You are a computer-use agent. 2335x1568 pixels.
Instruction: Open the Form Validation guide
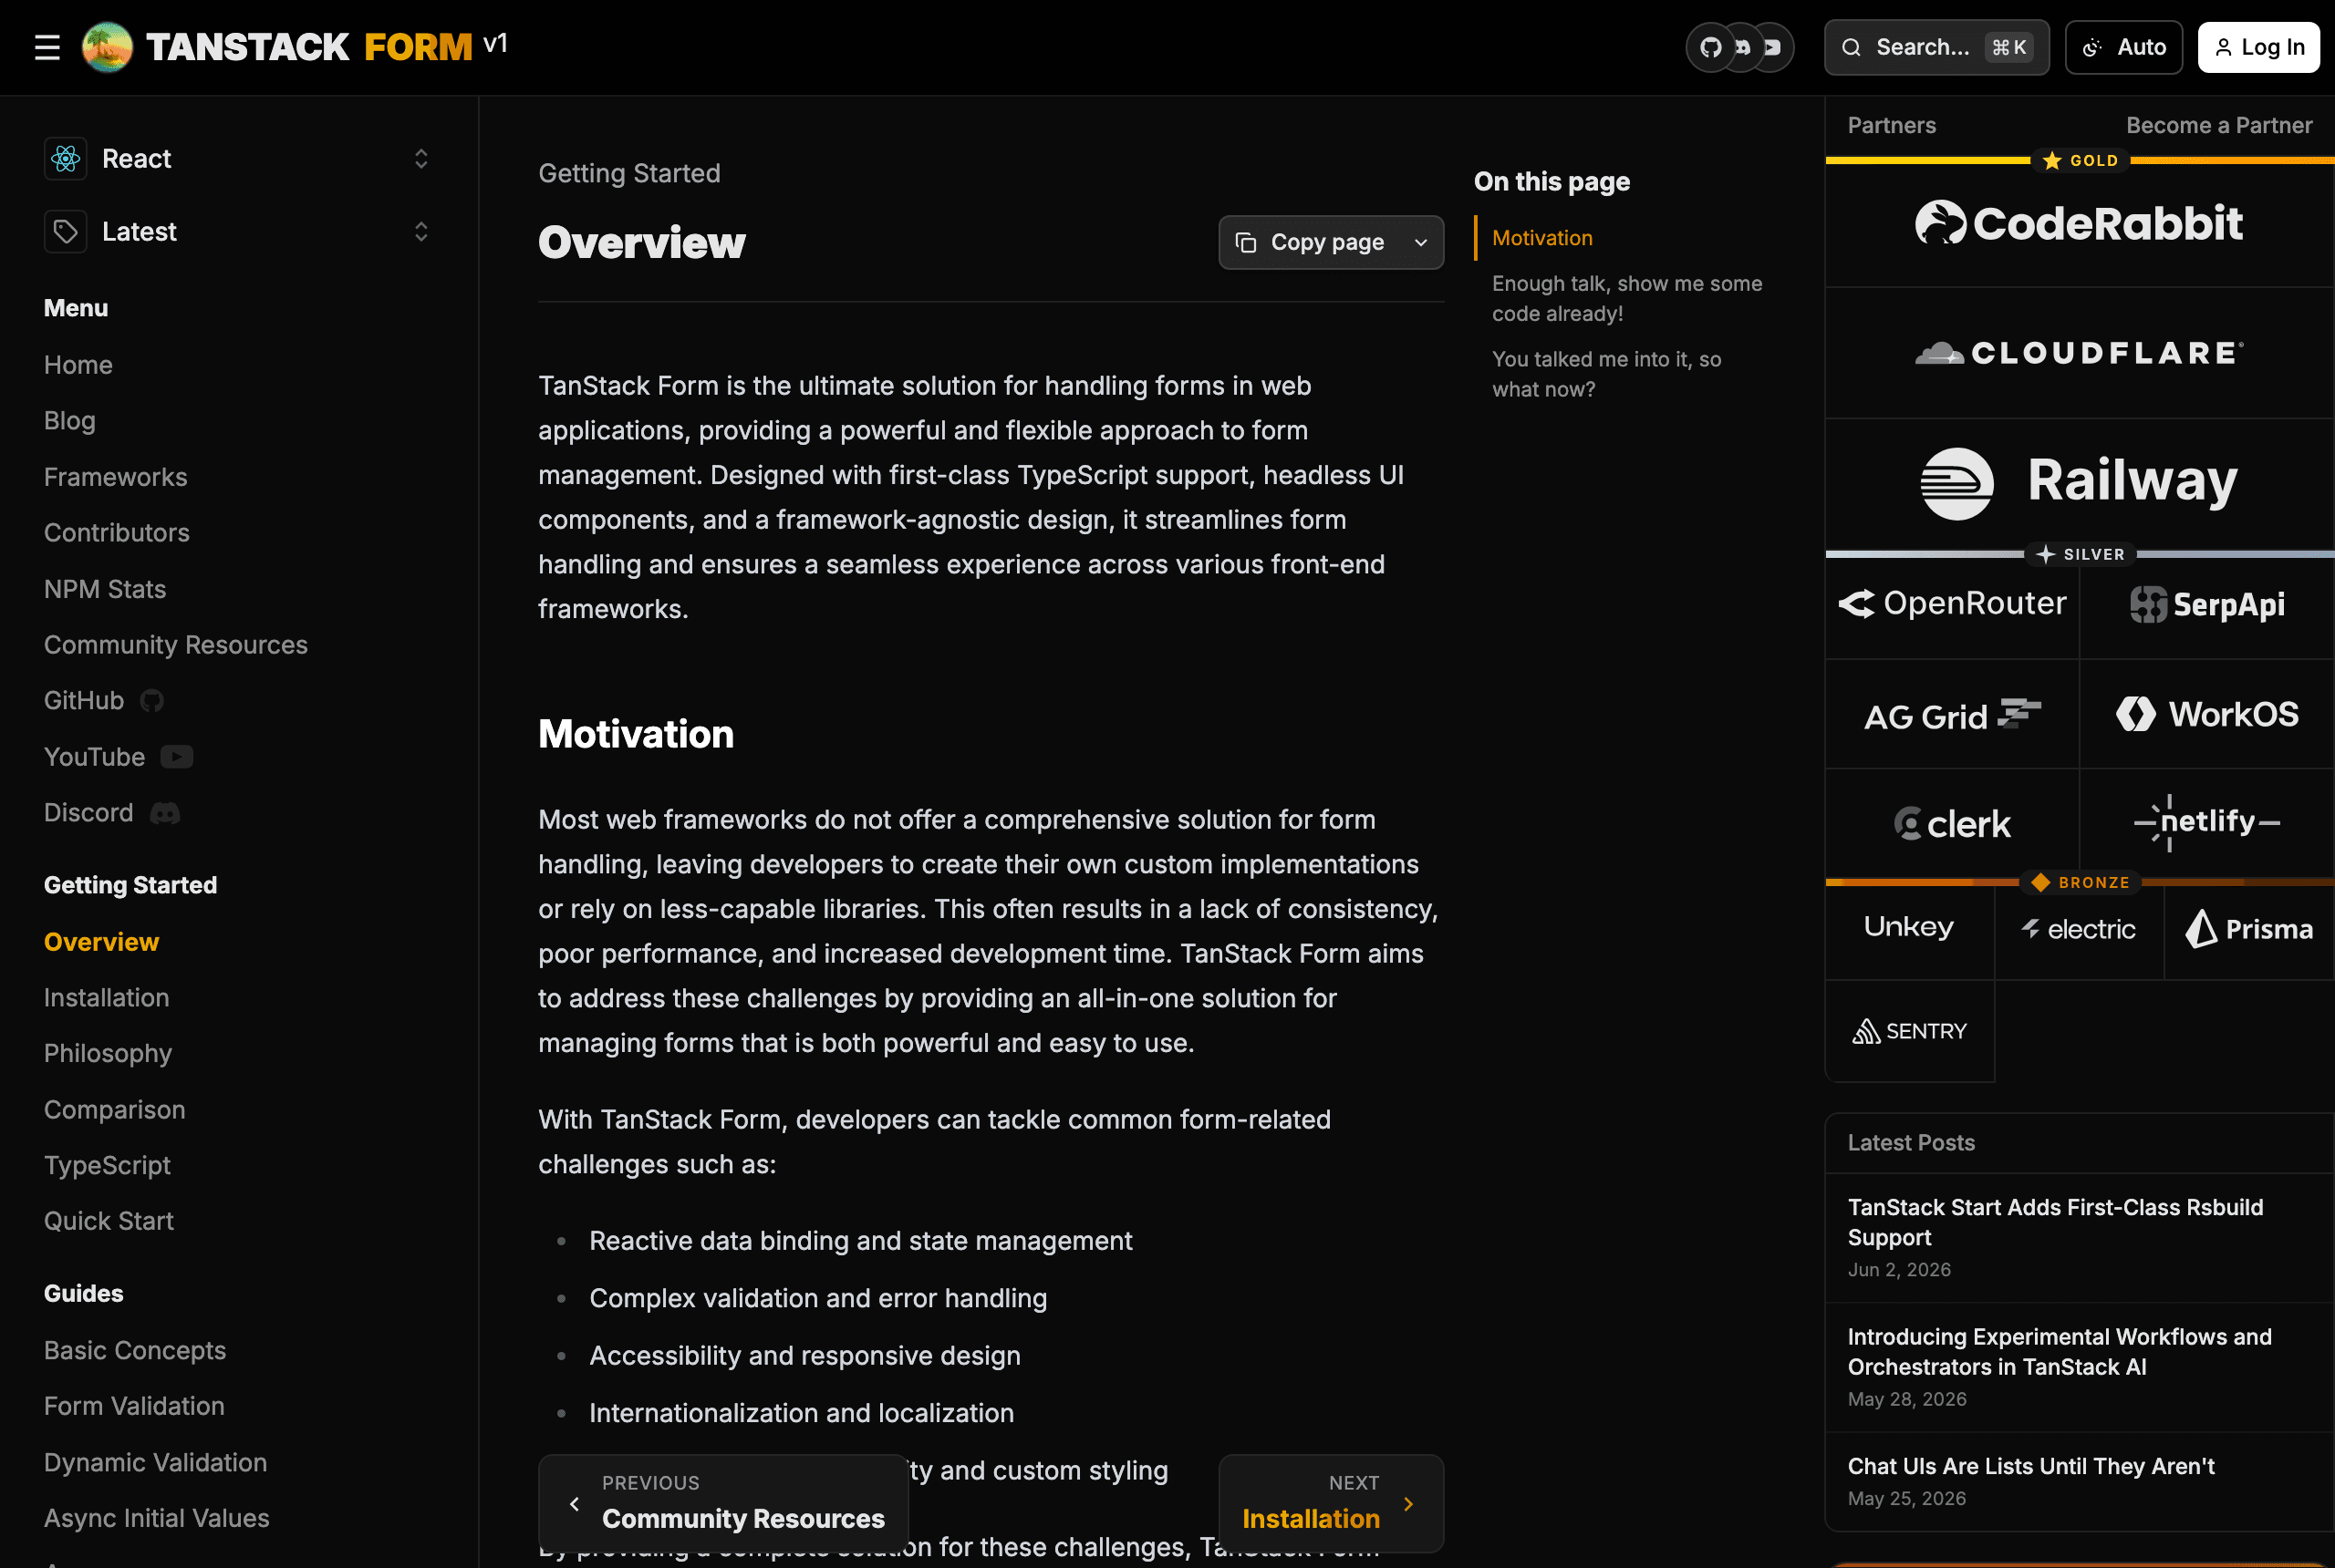pos(134,1406)
